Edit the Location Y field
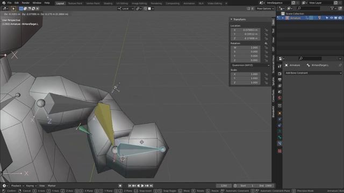344x193 pixels. 246,34
